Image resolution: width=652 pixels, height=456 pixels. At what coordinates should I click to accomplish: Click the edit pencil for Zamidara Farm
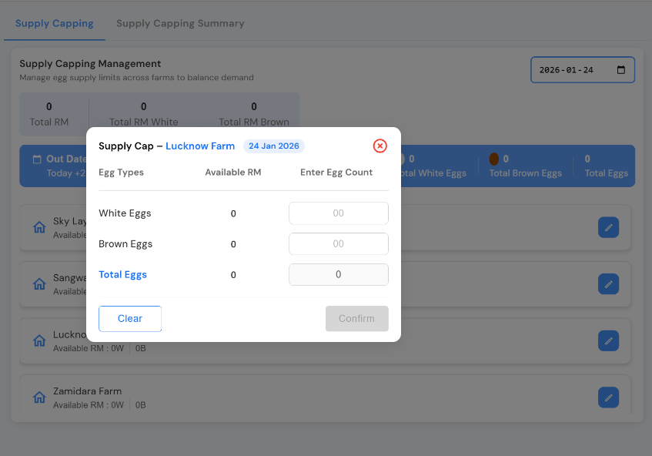point(608,397)
